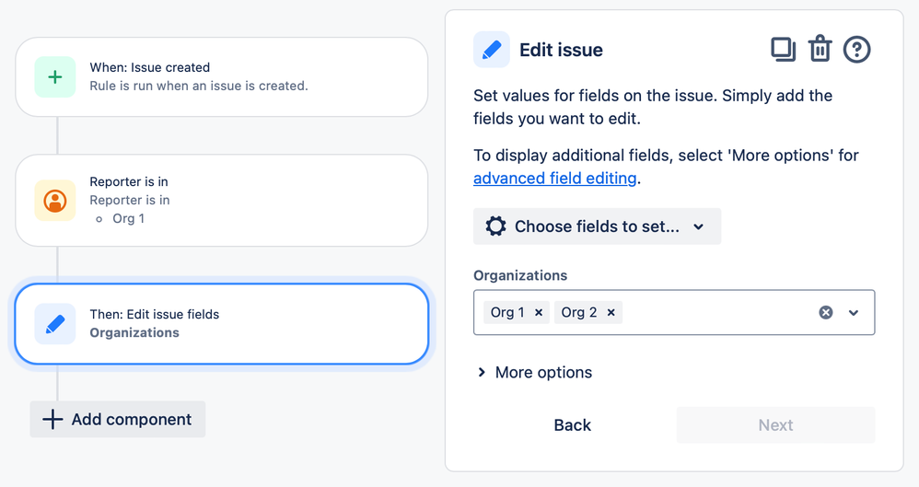Select the When: Issue created trigger
The image size is (919, 487).
(x=222, y=77)
